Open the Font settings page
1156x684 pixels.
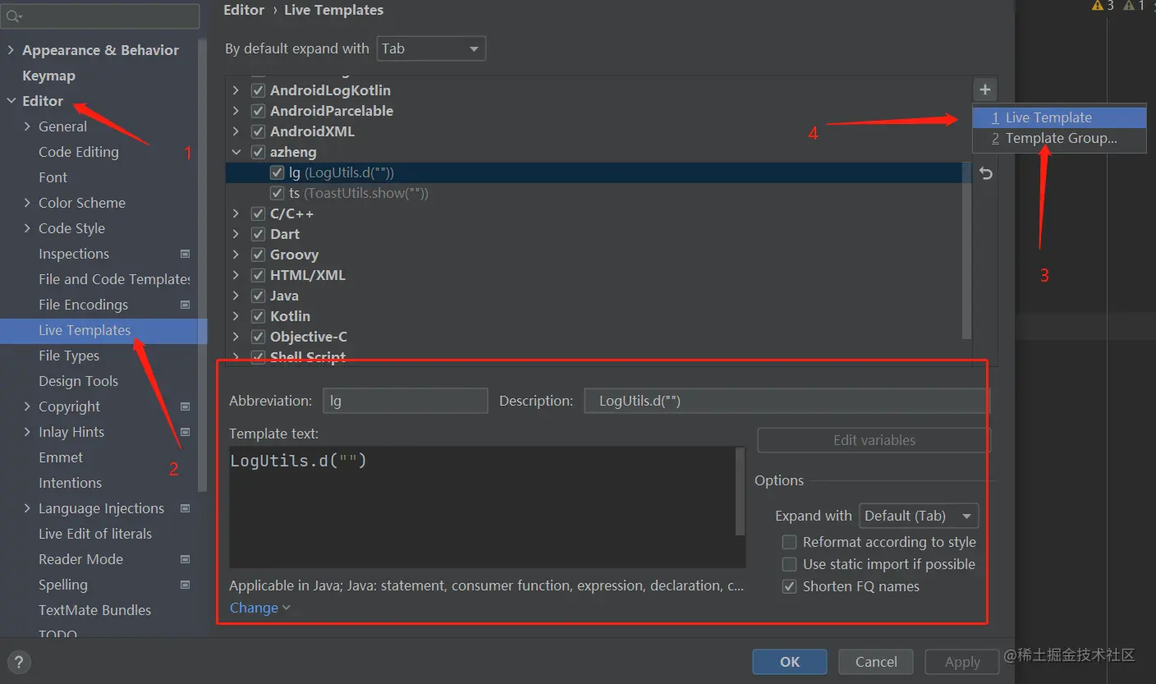53,177
